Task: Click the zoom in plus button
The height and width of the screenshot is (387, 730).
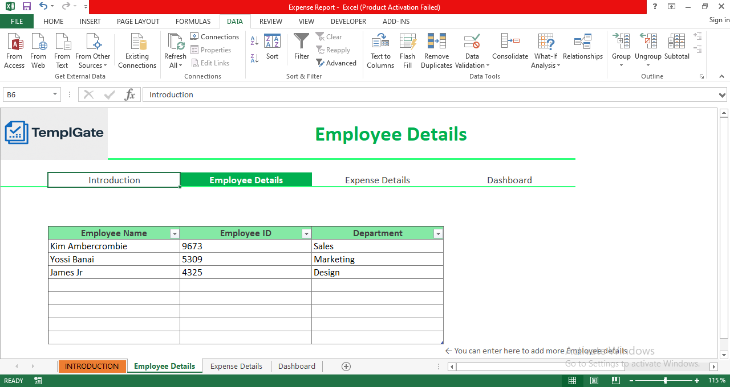Action: point(697,380)
